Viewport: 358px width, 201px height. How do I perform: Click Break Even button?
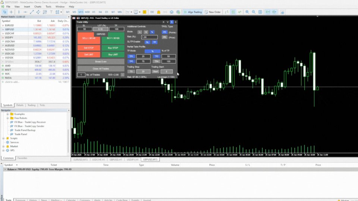(x=101, y=61)
